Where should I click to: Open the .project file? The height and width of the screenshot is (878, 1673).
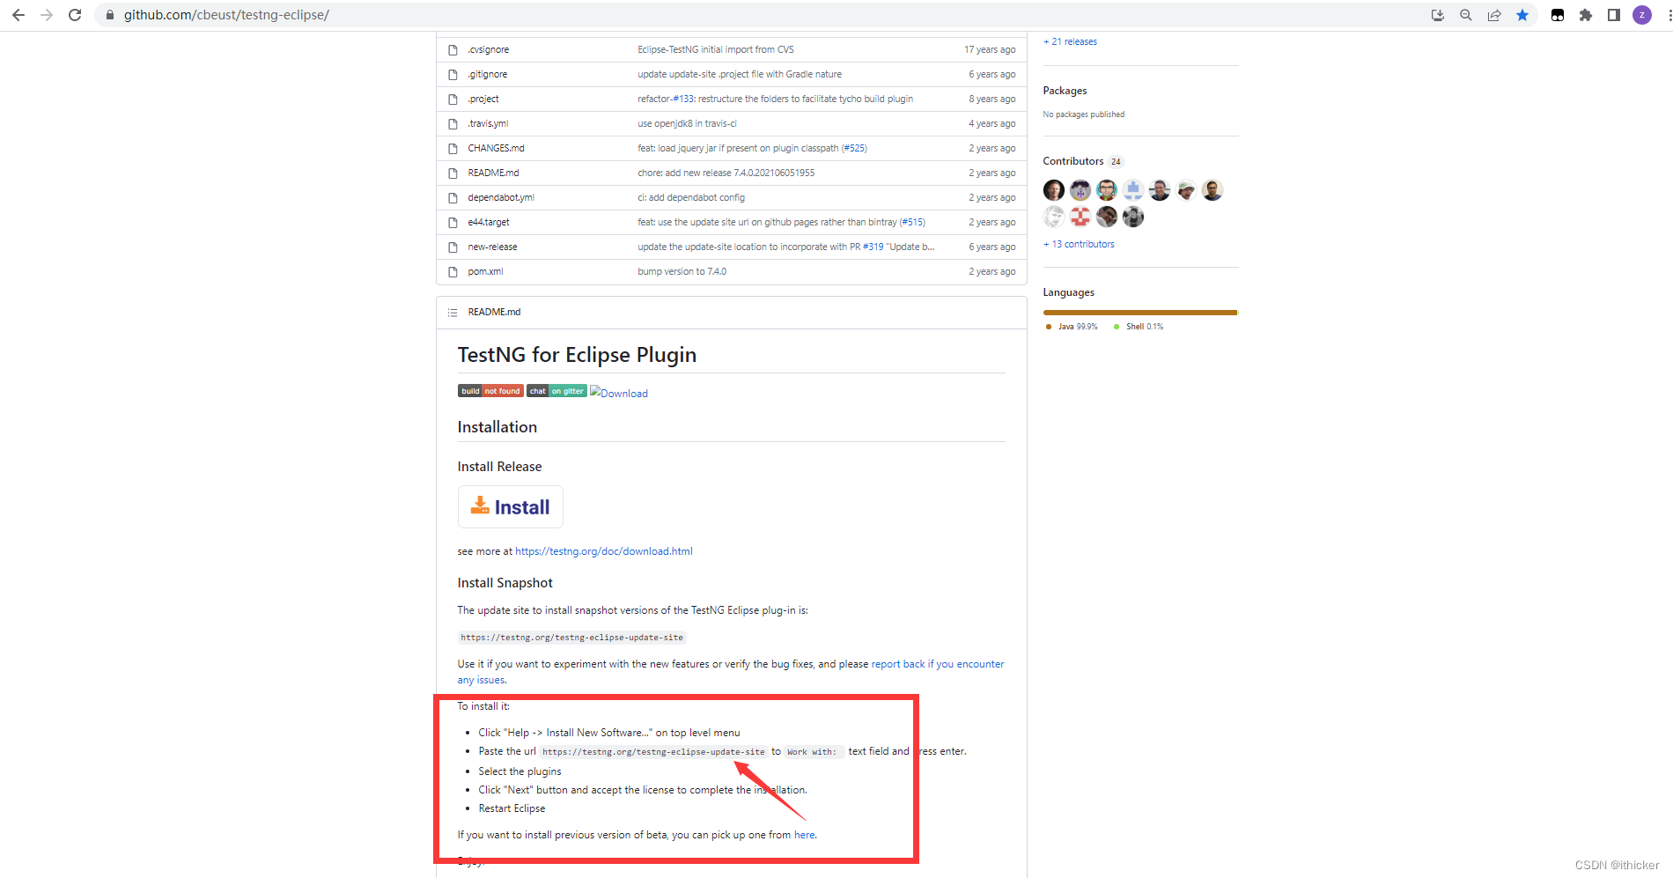click(x=483, y=99)
